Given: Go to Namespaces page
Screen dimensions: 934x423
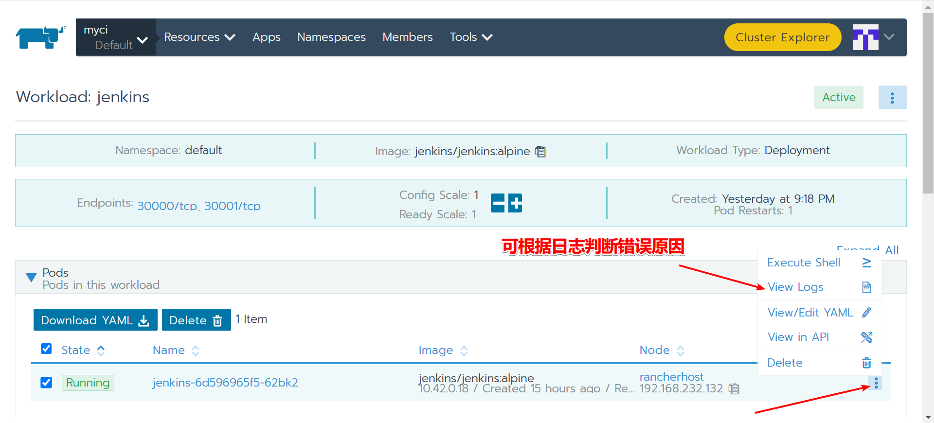Looking at the screenshot, I should point(331,37).
